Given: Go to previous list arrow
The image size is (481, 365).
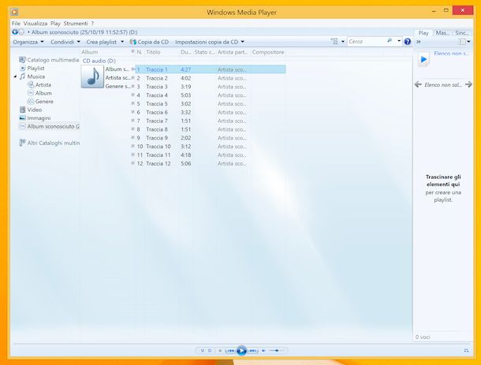Looking at the screenshot, I should (x=418, y=84).
